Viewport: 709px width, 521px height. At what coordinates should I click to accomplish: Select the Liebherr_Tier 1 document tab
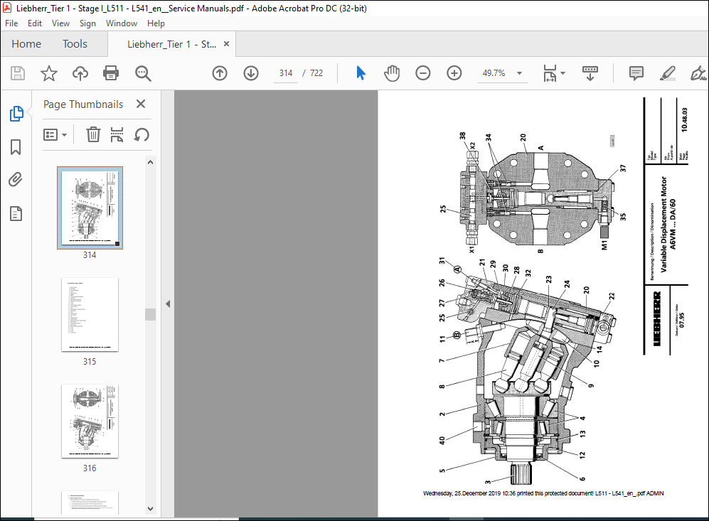[x=172, y=44]
